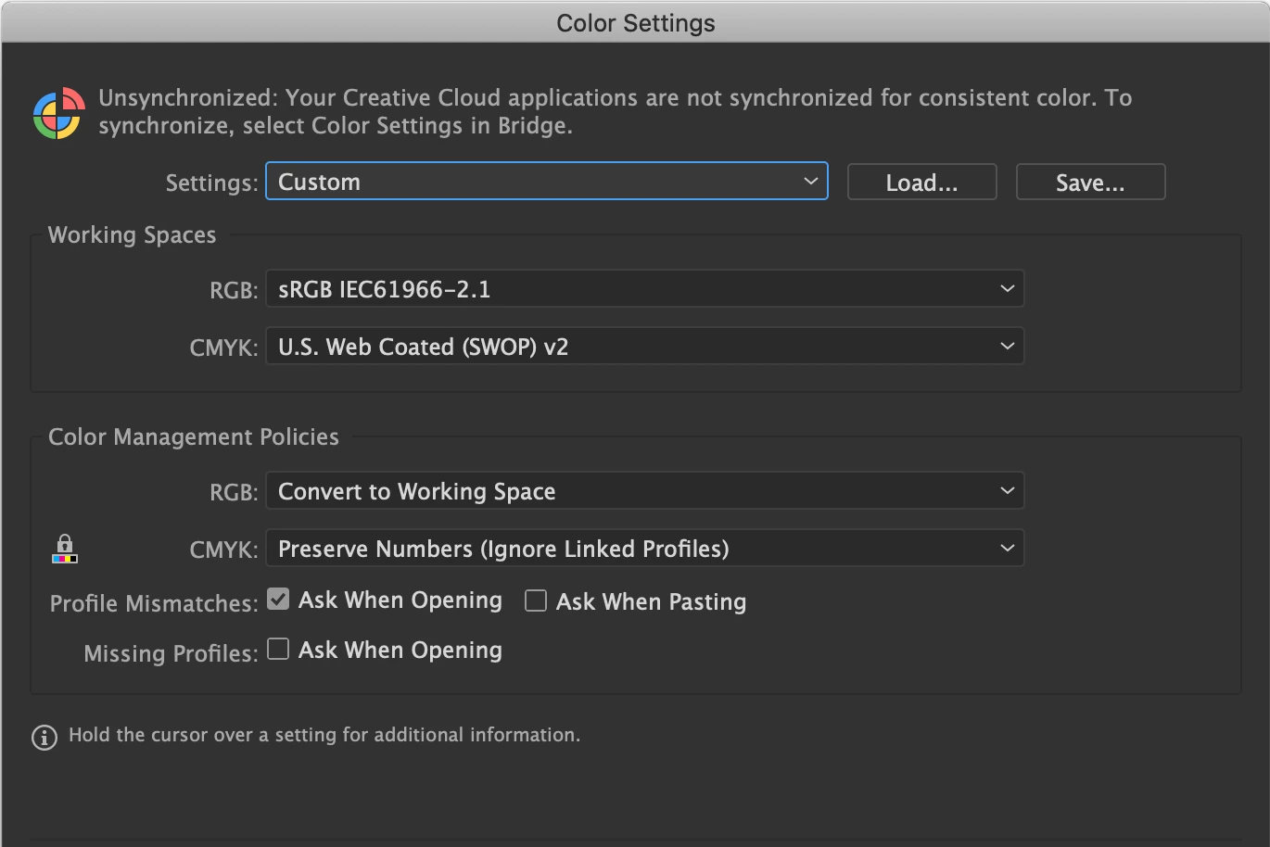
Task: Click the CMYK policy lock icon
Action: coord(64,549)
